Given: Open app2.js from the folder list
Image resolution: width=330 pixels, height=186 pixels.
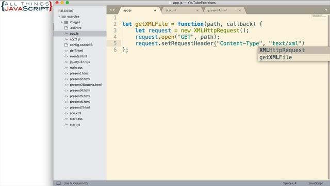Looking at the screenshot, I should (75, 39).
